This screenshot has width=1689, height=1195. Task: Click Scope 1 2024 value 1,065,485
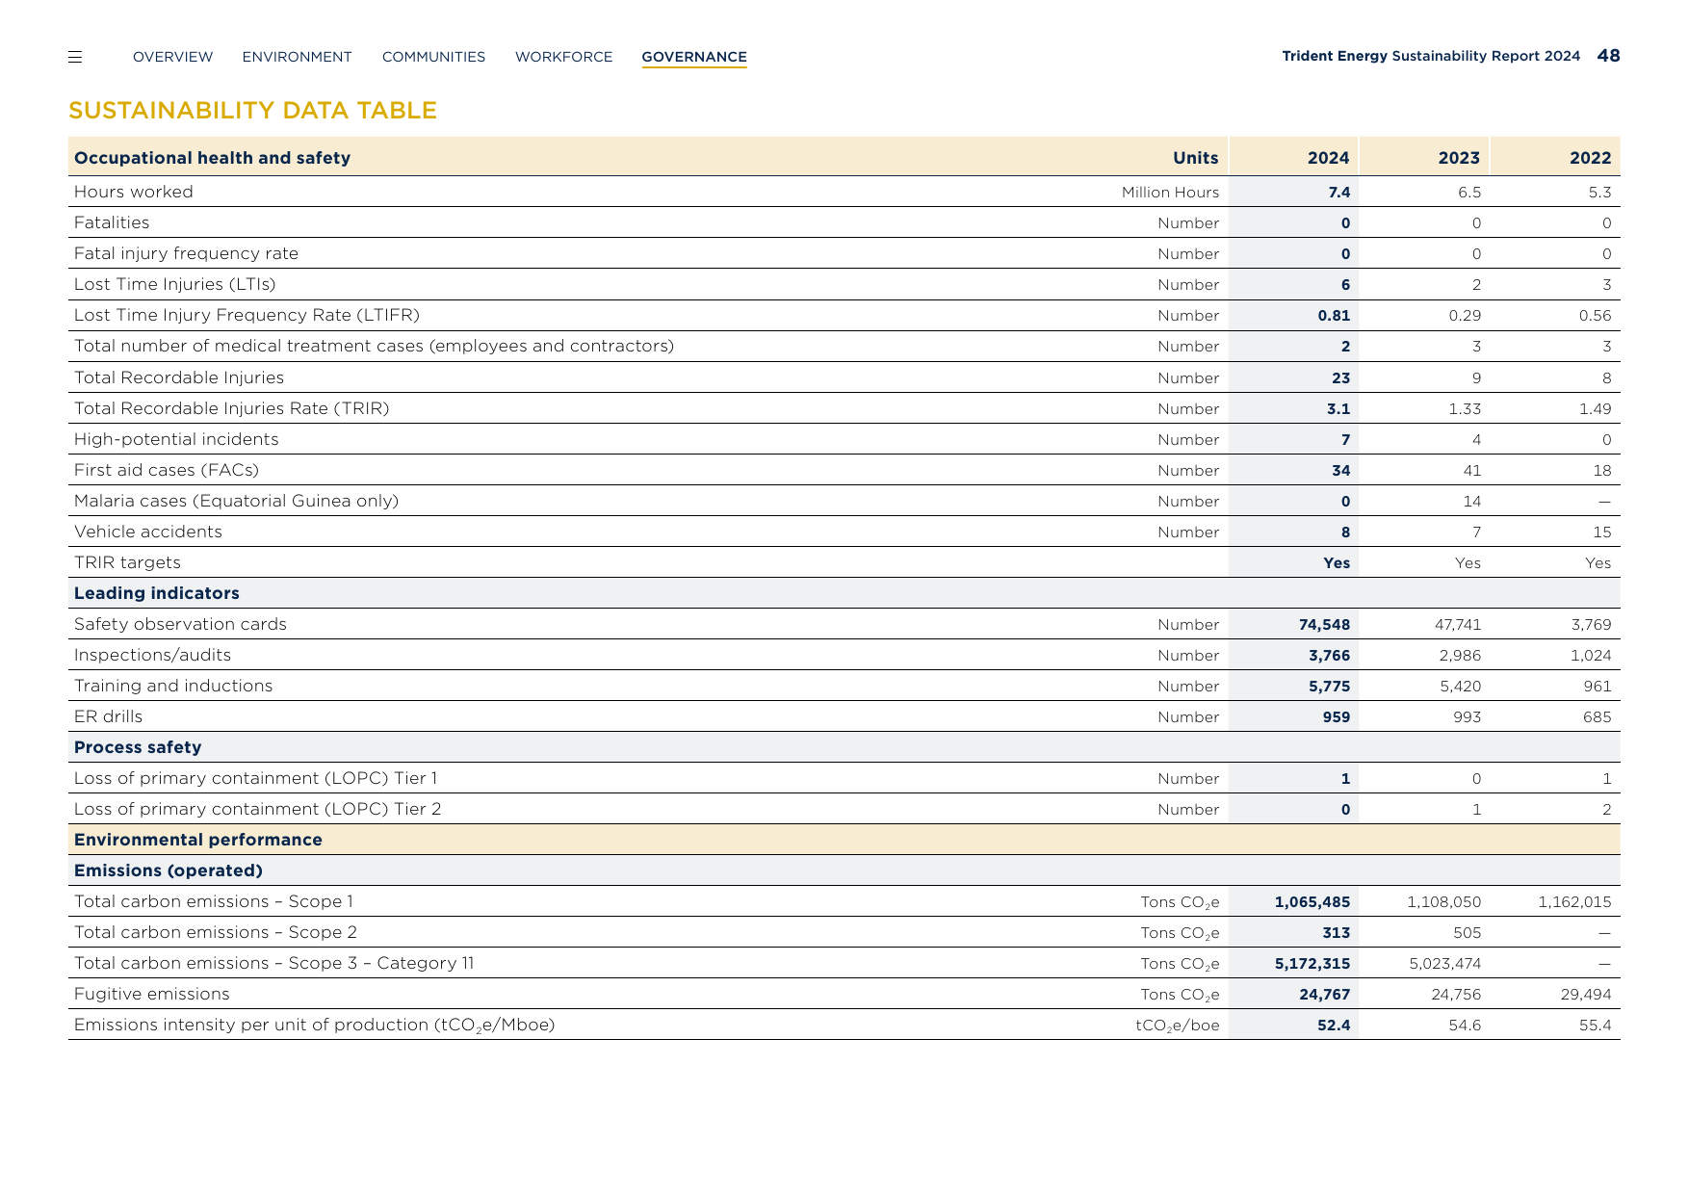1312,902
